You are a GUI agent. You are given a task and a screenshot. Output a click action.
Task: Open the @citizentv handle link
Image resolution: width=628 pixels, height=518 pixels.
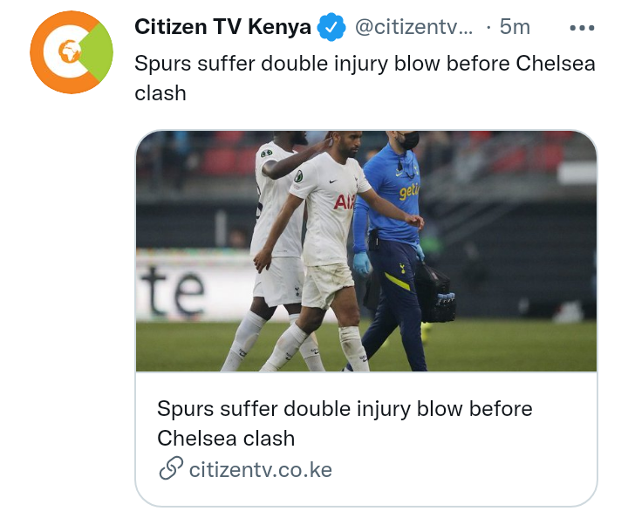413,27
